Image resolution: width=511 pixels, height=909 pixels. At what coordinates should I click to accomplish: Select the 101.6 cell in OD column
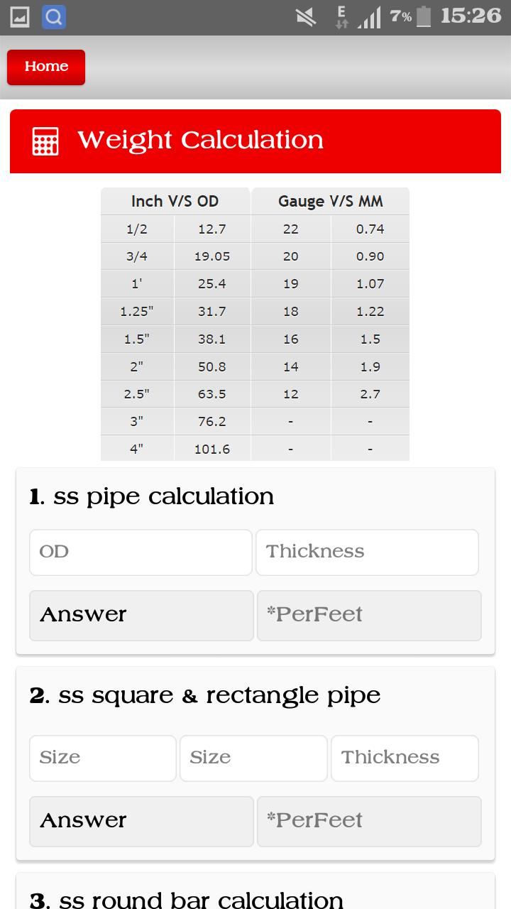pos(212,449)
